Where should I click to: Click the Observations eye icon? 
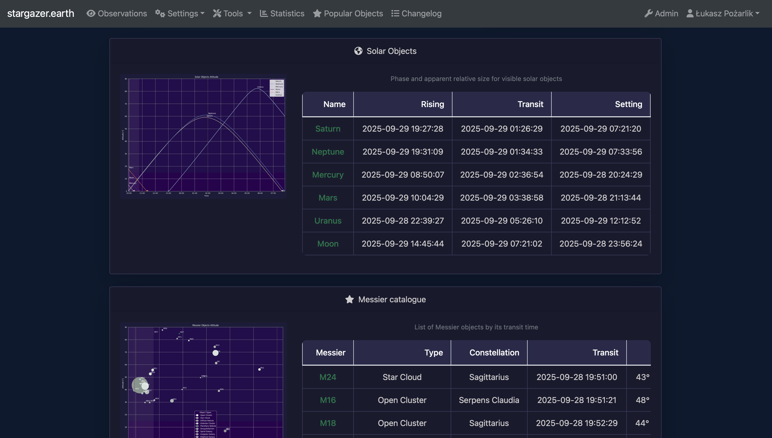(x=91, y=14)
